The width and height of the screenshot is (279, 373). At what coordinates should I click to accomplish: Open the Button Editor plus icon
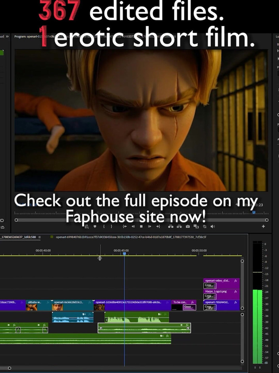click(263, 226)
